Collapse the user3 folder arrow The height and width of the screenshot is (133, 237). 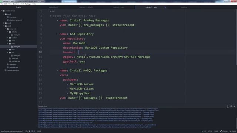pos(4,26)
